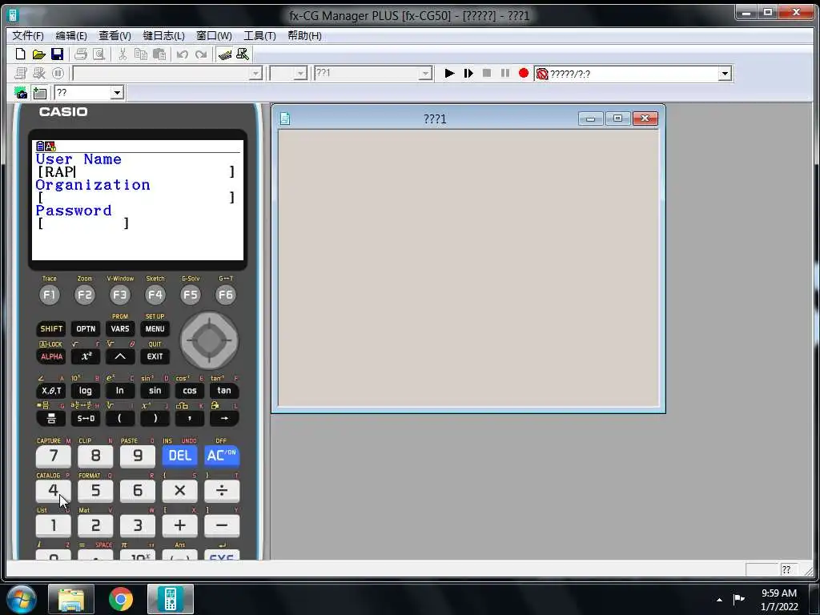Click the calculator divide key
Viewport: 820px width, 615px height.
(x=221, y=491)
